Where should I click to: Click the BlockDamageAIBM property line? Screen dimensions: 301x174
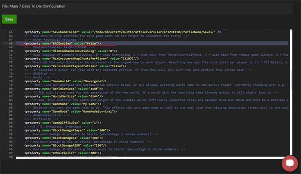pyautogui.click(x=65, y=145)
